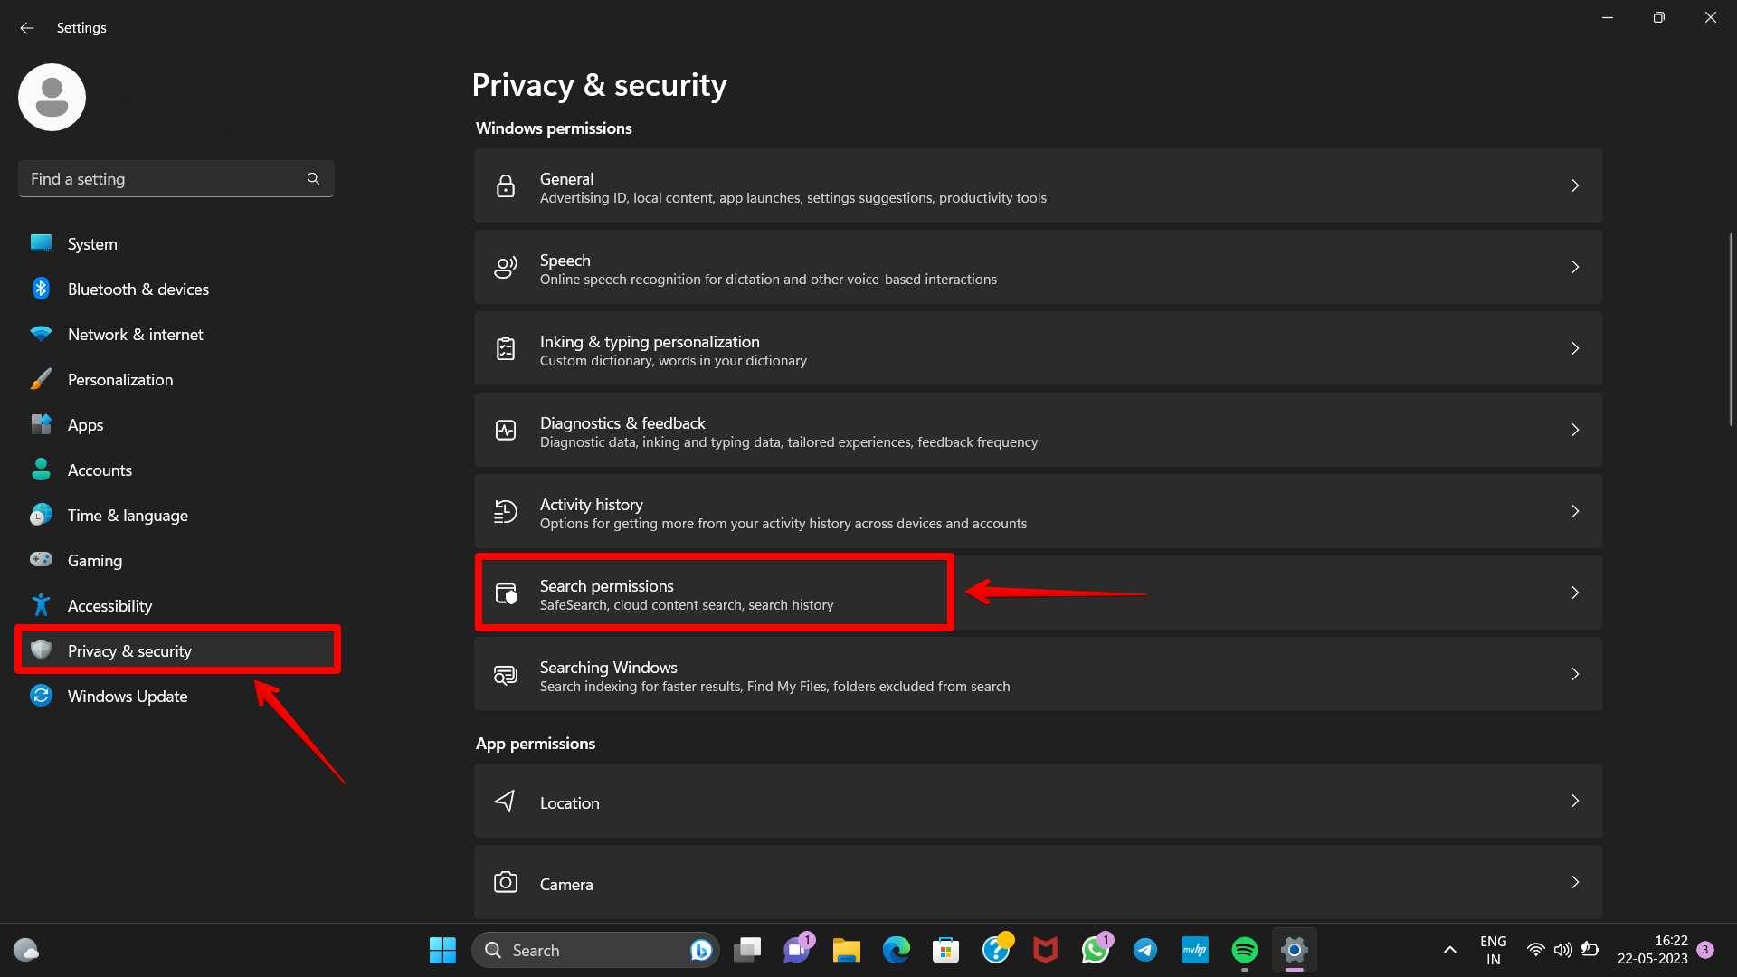
Task: Open Spotify from the taskbar
Action: [x=1244, y=950]
